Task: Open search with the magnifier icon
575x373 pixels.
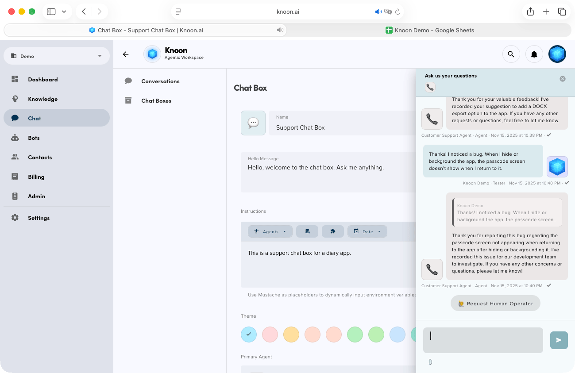Action: (511, 54)
